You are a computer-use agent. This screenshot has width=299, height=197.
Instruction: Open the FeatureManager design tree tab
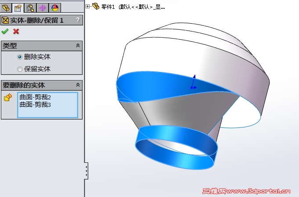pyautogui.click(x=6, y=8)
